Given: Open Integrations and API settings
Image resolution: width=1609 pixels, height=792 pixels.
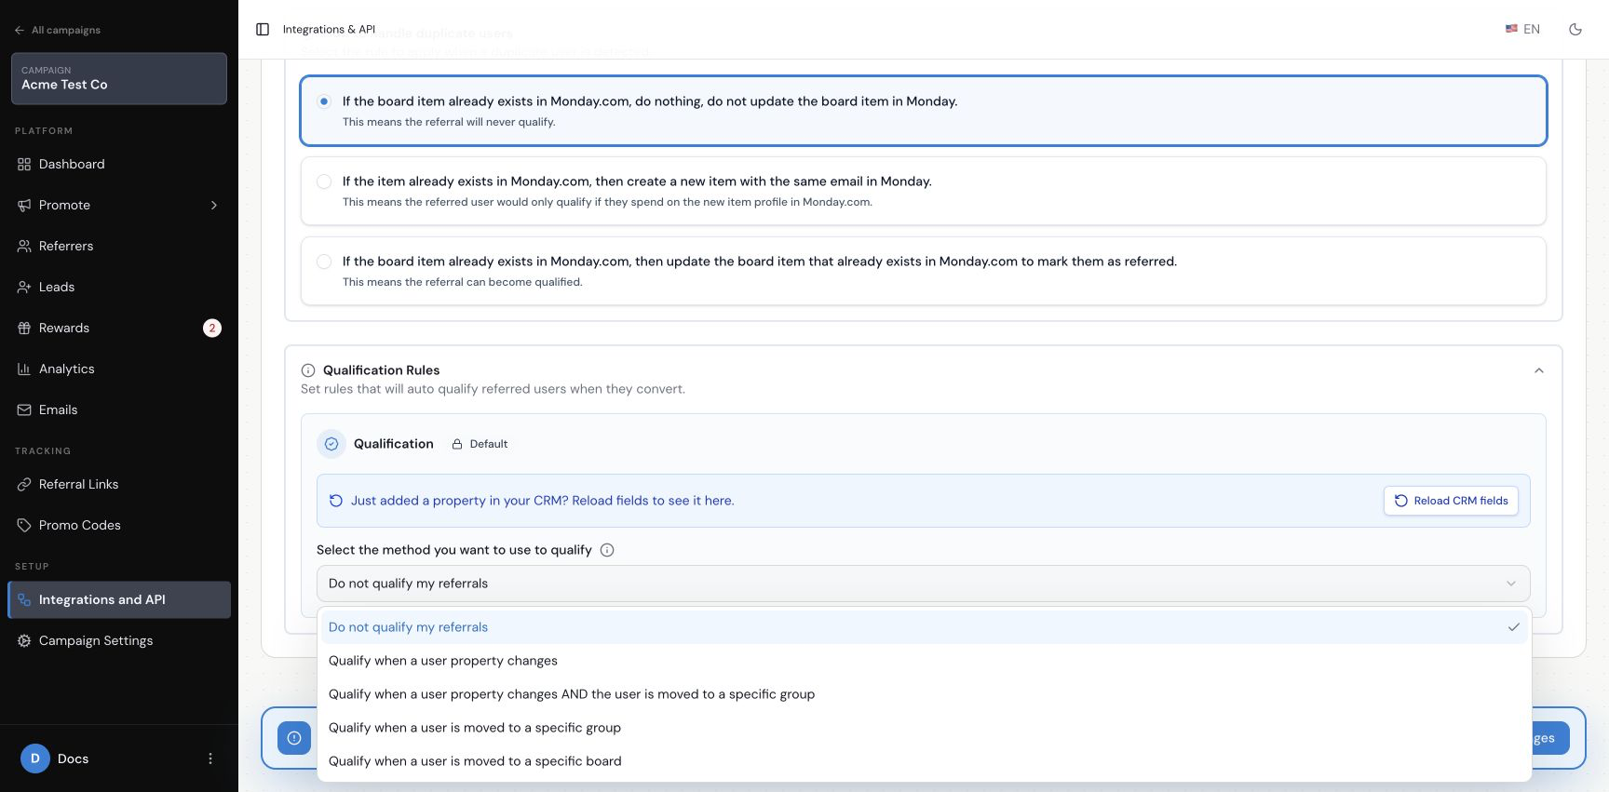Looking at the screenshot, I should point(119,599).
